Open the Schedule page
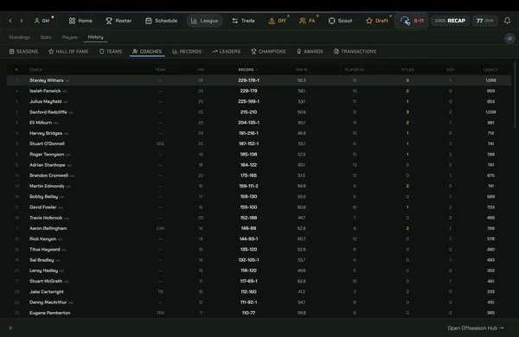 point(161,21)
